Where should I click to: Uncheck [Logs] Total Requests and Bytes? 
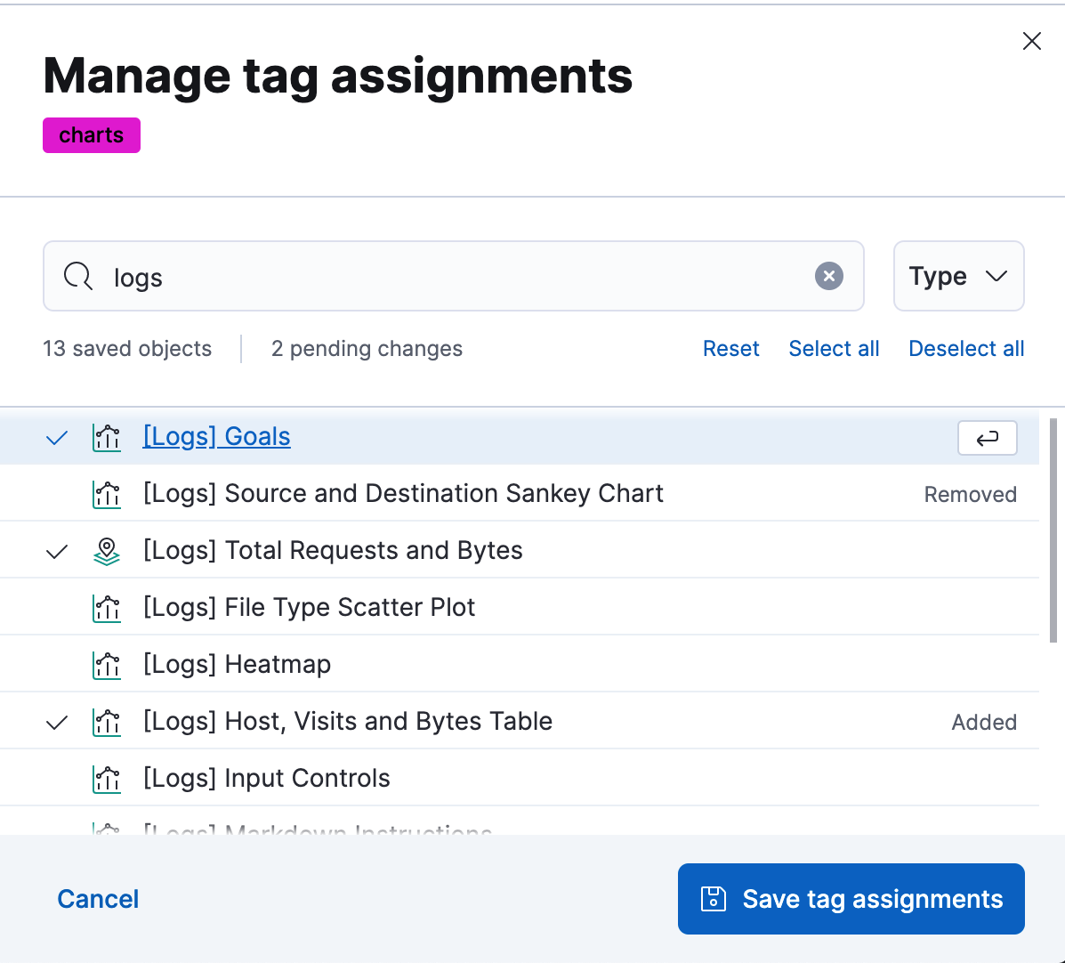click(x=56, y=550)
